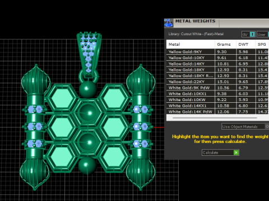Adjust the metal table horizontal scrollbar
The height and width of the screenshot is (201, 269).
215,118
